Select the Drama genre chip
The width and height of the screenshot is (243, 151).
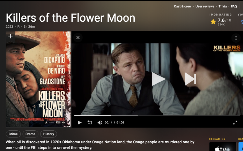[30, 134]
